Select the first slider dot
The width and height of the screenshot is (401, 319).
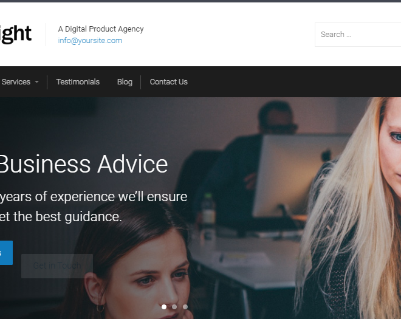(x=164, y=306)
